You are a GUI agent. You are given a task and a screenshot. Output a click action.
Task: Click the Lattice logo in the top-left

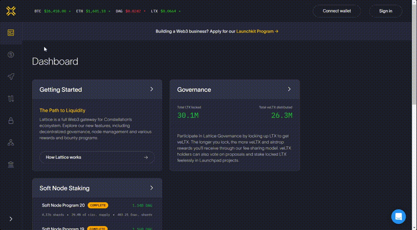(11, 11)
